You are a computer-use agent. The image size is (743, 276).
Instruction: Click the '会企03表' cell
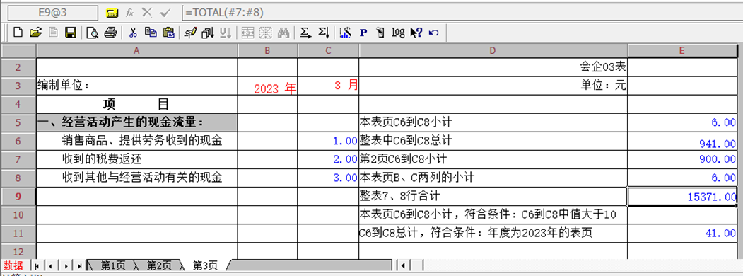point(493,67)
